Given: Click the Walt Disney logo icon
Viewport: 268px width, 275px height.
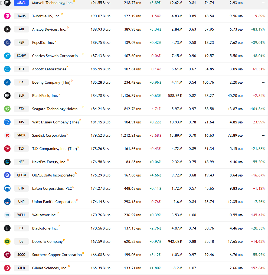Looking at the screenshot, I should pos(7,122).
